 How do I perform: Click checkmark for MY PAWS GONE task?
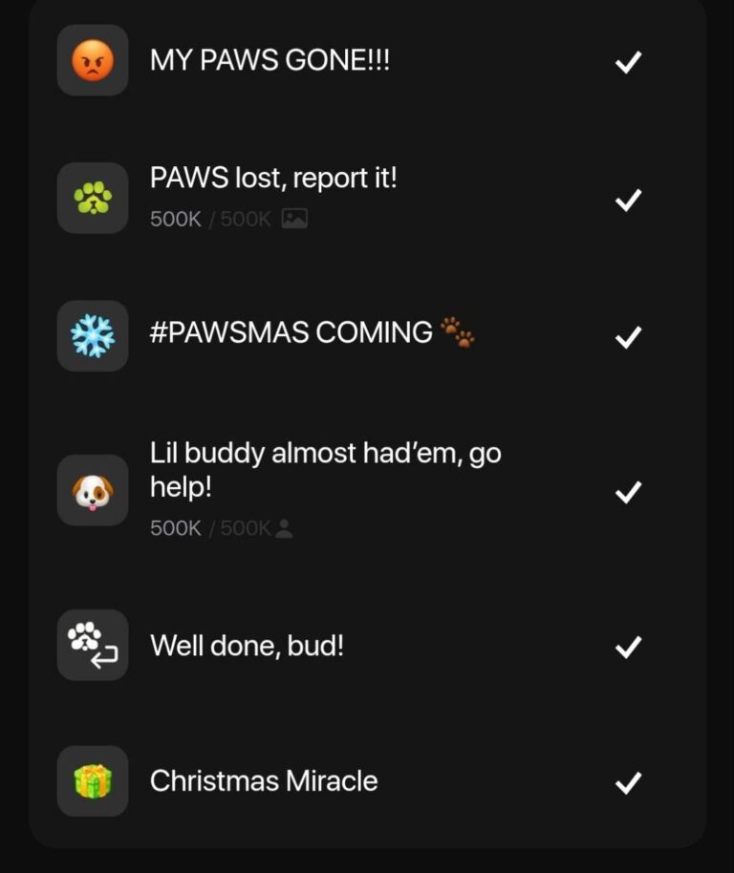coord(629,62)
